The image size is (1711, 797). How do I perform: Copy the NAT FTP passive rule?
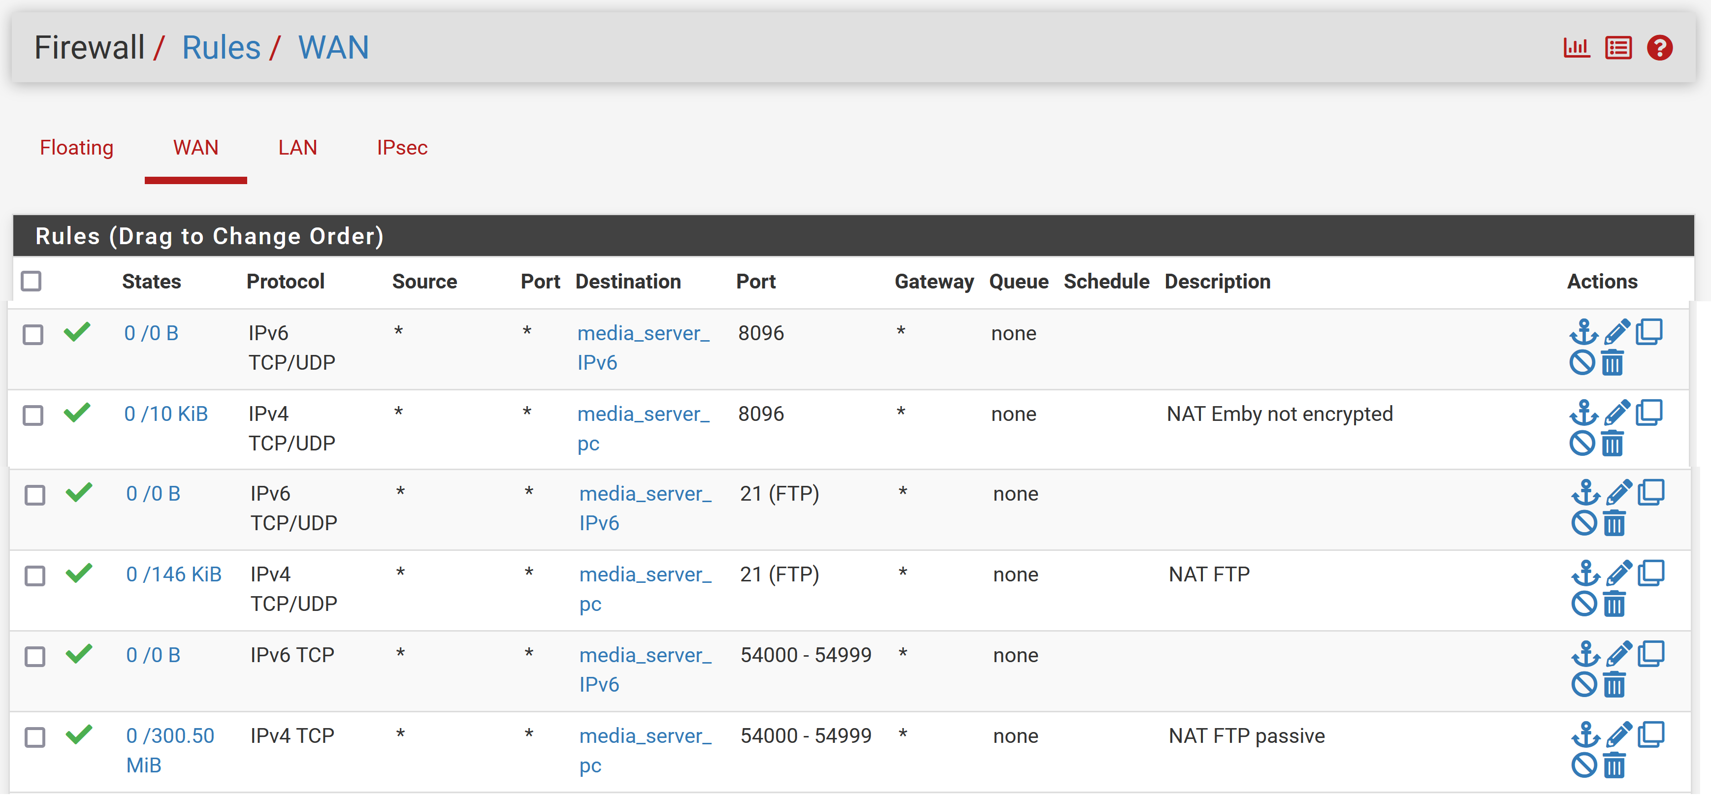click(x=1650, y=734)
